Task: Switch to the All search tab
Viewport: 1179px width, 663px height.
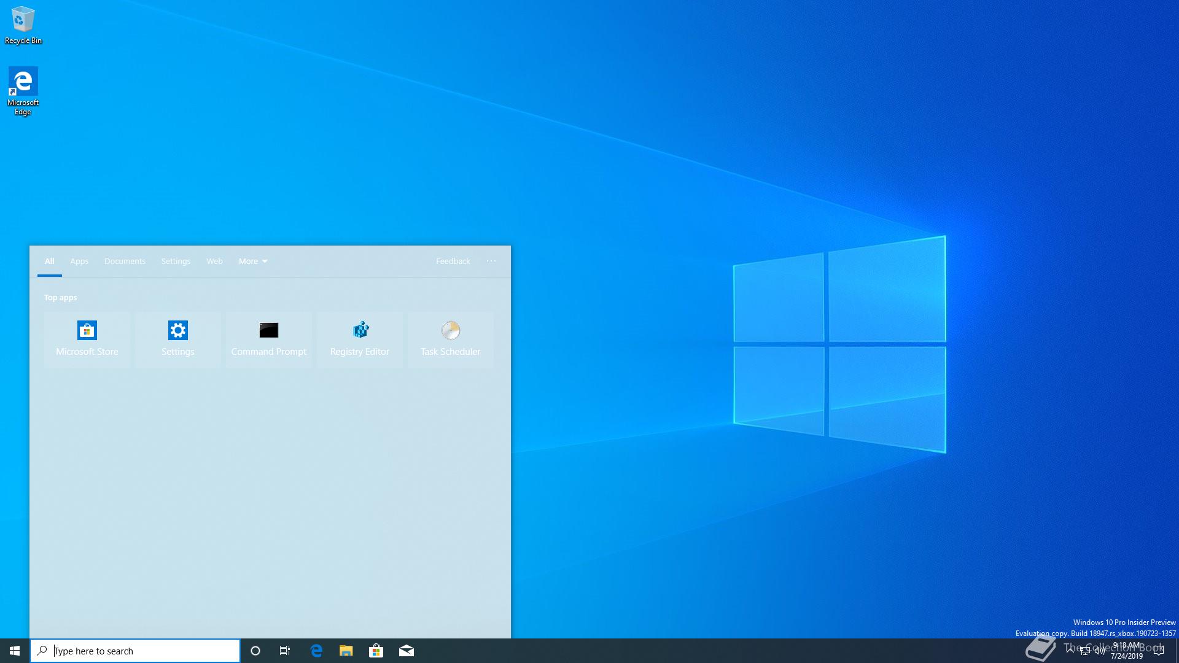Action: click(50, 262)
